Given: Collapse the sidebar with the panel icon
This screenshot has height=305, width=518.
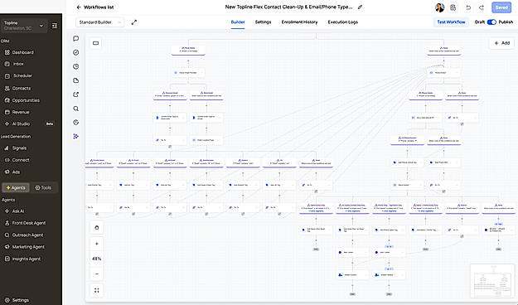Looking at the screenshot, I should (55, 26).
